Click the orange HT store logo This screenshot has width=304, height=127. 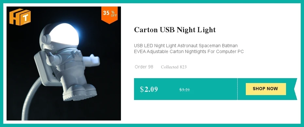tap(20, 17)
